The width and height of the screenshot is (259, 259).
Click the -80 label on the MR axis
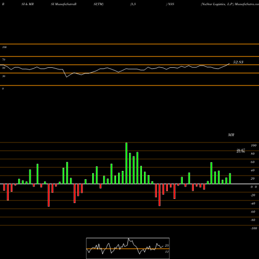point(253,220)
